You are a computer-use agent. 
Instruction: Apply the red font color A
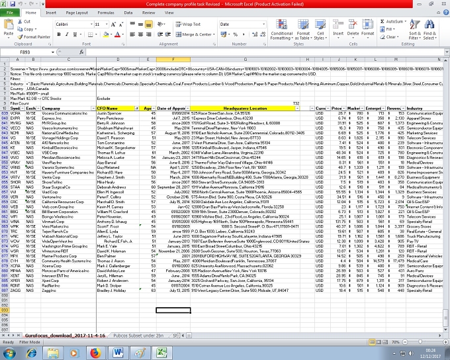tap(117, 34)
